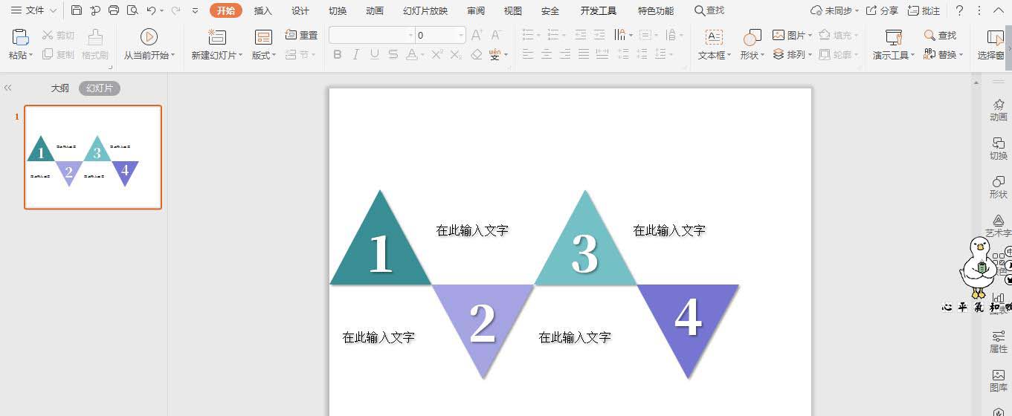
Task: Click the 文本框 text box icon
Action: pyautogui.click(x=714, y=36)
